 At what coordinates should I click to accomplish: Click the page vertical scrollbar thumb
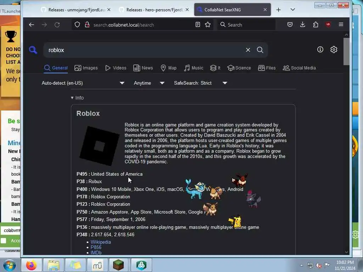346,51
